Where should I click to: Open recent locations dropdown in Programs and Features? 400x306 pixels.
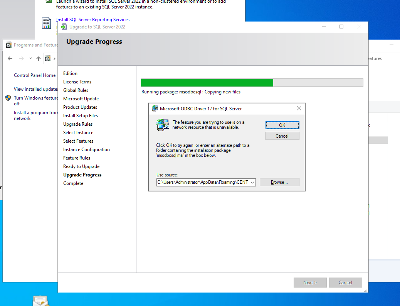[x=30, y=58]
